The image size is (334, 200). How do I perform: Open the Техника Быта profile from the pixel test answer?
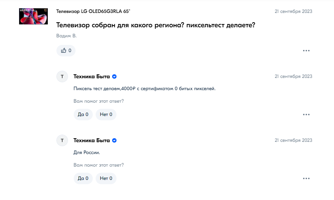(x=92, y=76)
